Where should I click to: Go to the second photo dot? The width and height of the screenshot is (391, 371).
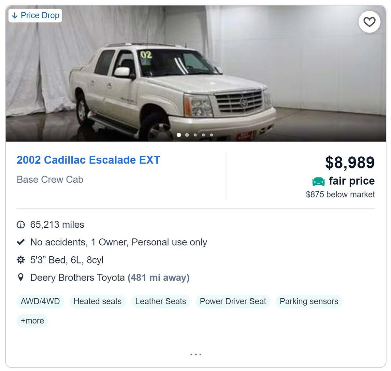point(187,135)
